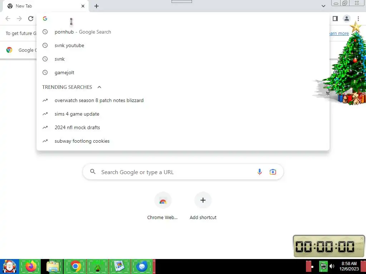Select sims 4 game update suggestion
This screenshot has height=274, width=366.
pyautogui.click(x=183, y=114)
